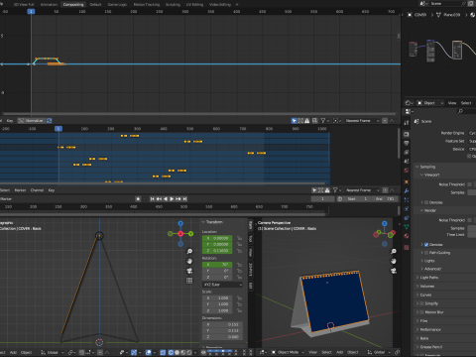The width and height of the screenshot is (476, 357).
Task: Open the Object Mode dropdown
Action: pos(287,352)
